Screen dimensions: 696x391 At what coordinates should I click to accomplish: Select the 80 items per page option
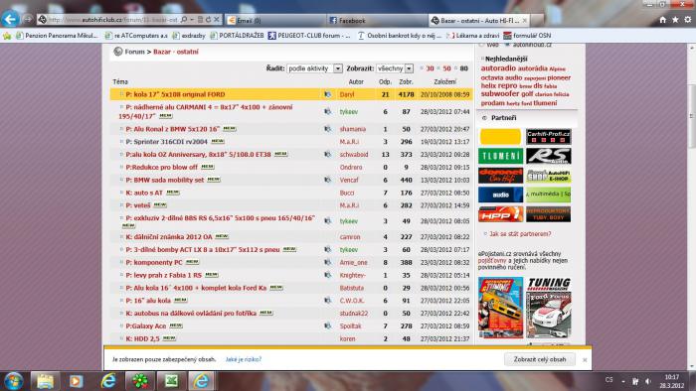coord(464,68)
